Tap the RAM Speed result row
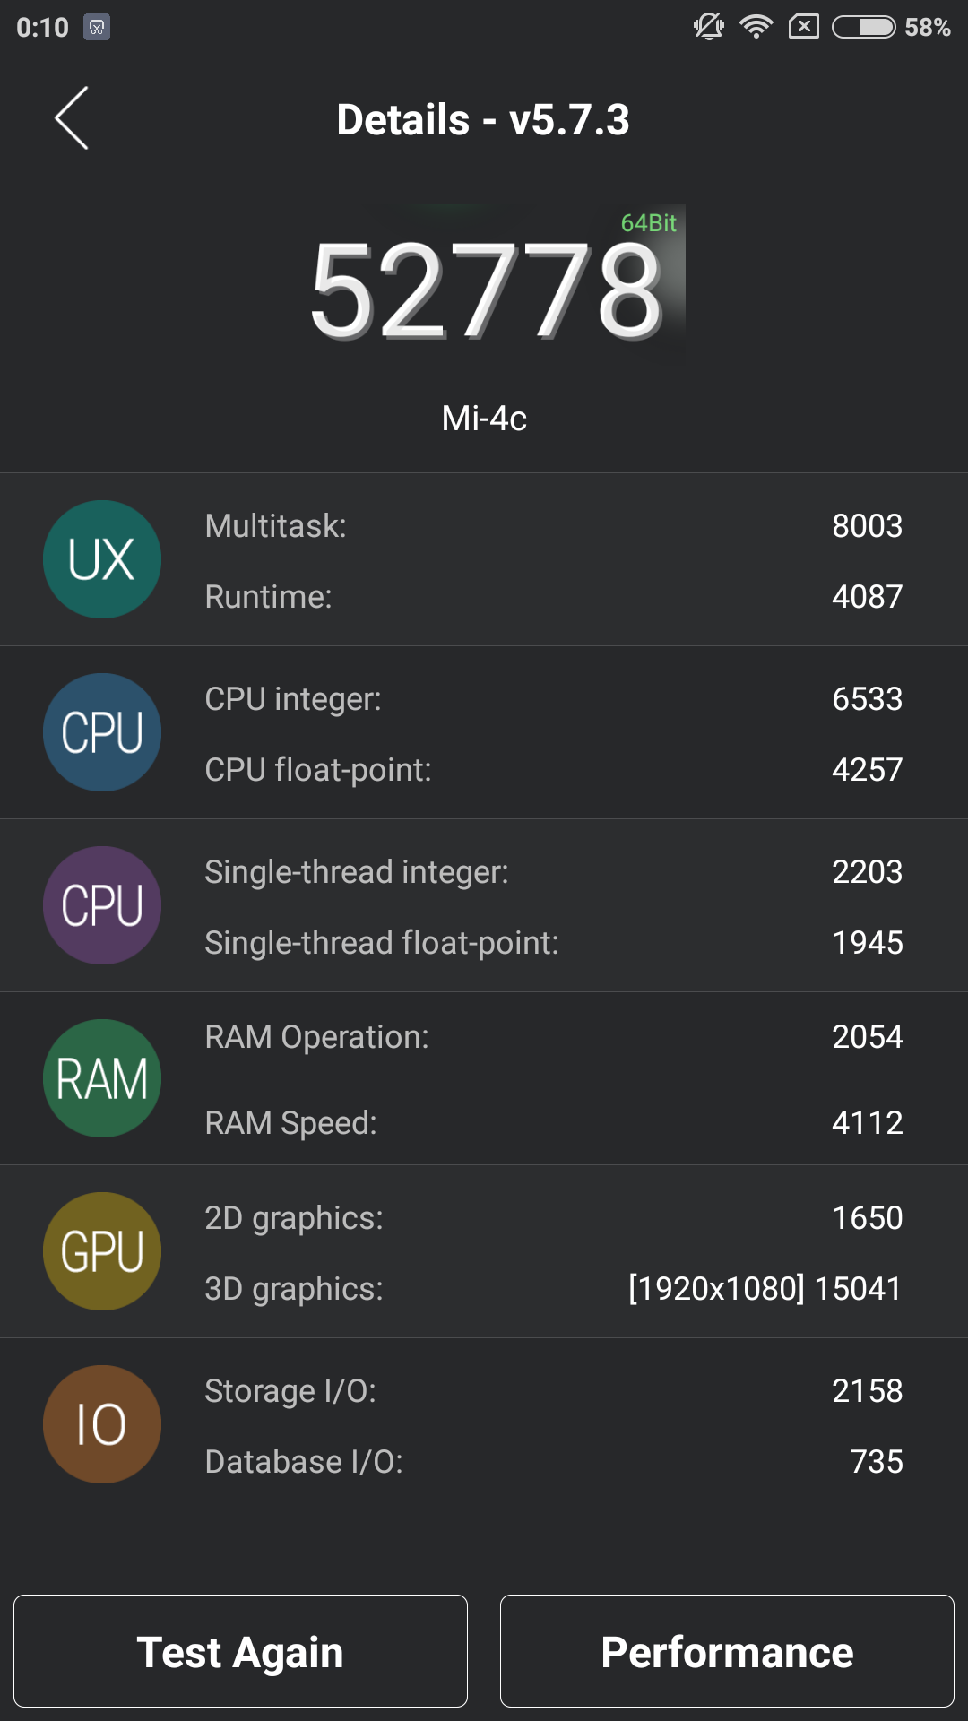Image resolution: width=968 pixels, height=1721 pixels. coord(553,1123)
